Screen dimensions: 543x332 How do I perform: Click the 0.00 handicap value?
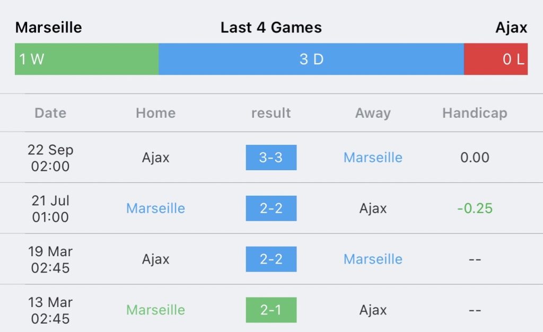475,158
